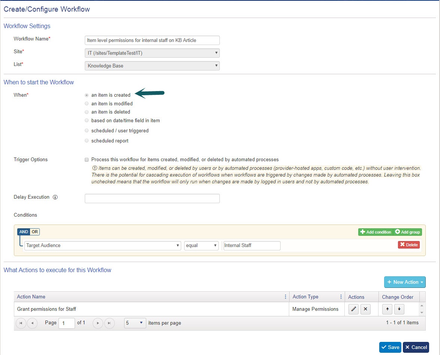Go to the last page of actions

(x=109, y=323)
